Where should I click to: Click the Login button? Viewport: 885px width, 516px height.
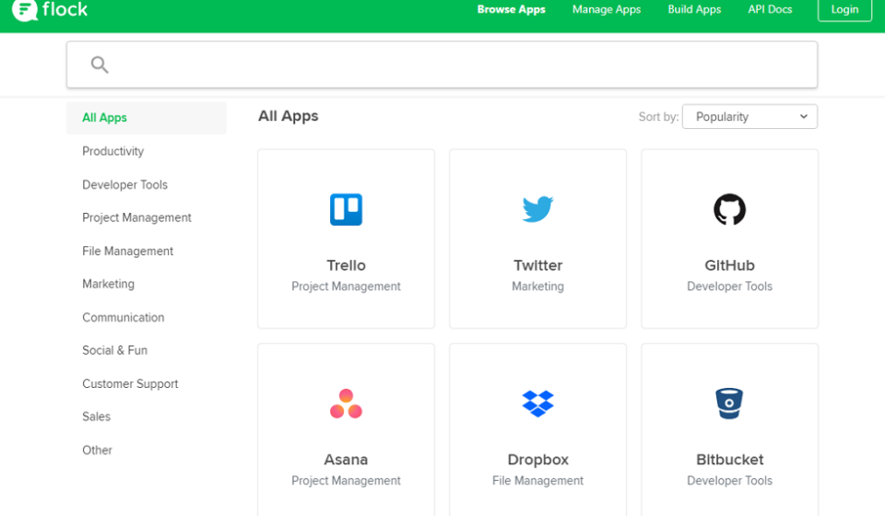point(844,9)
